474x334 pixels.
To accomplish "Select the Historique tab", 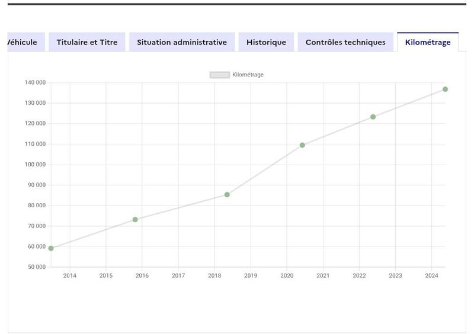I will 266,42.
